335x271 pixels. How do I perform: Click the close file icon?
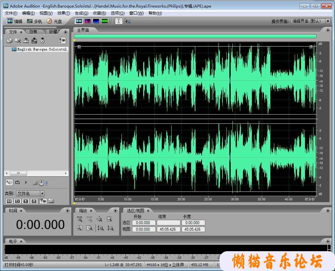18,40
